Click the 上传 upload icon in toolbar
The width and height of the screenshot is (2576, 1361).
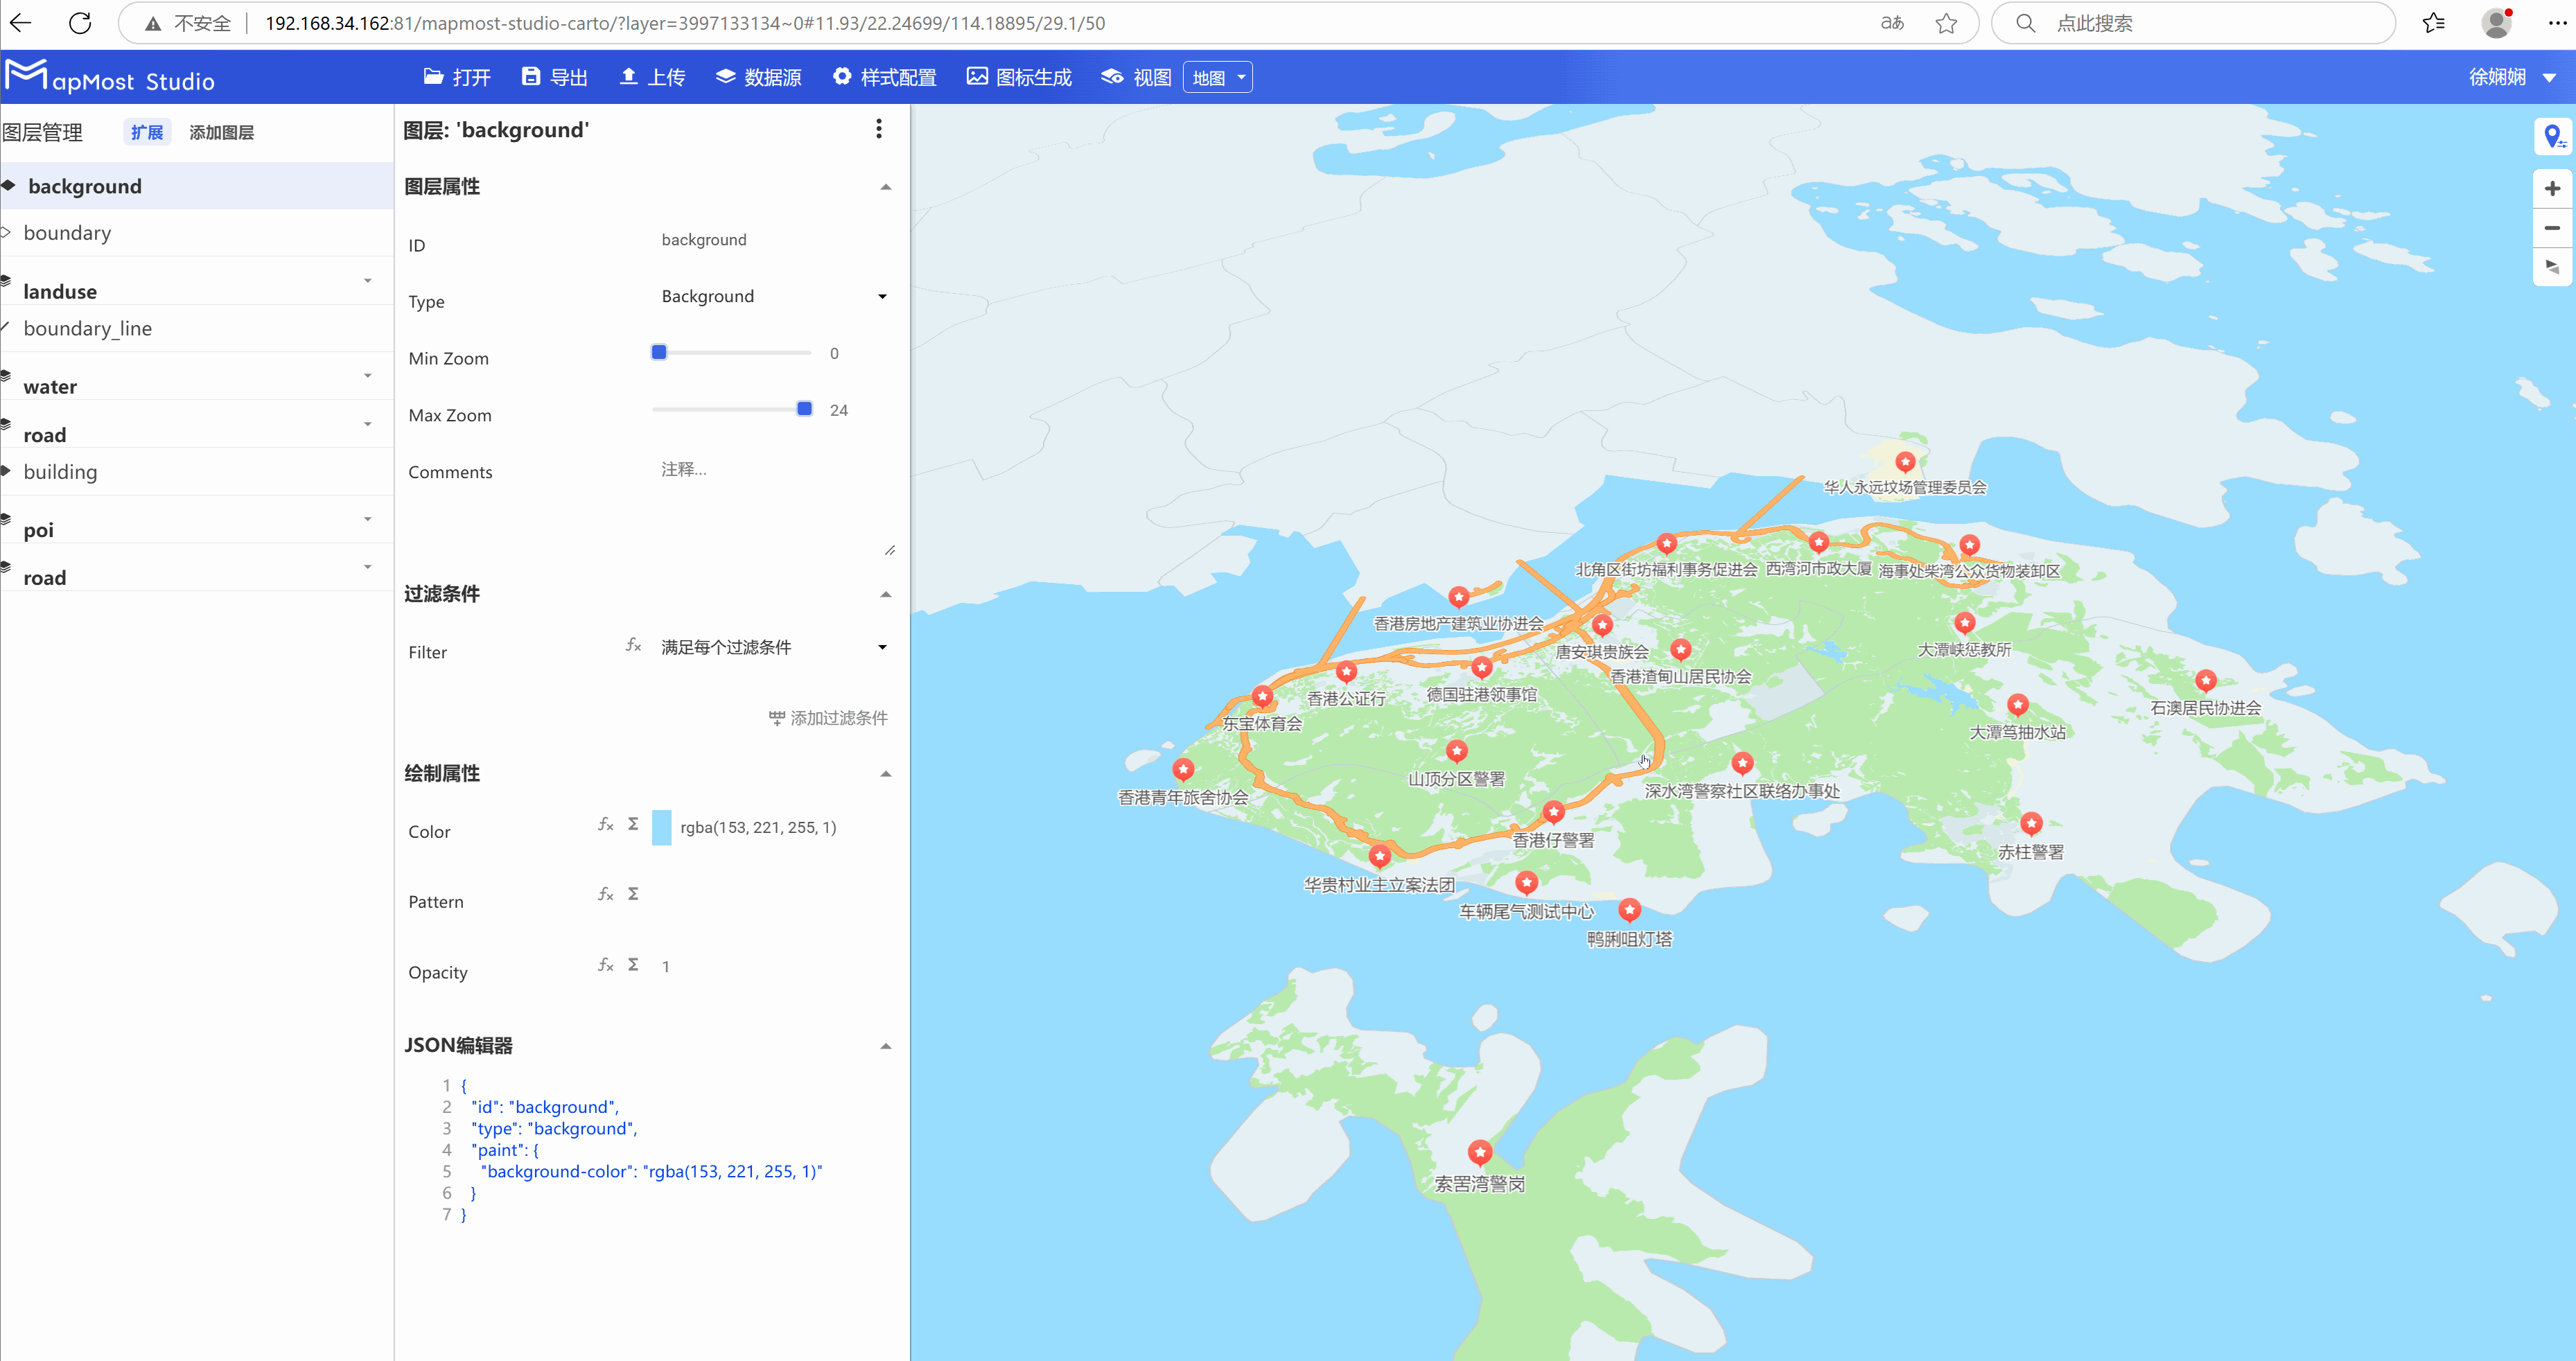pyautogui.click(x=652, y=76)
